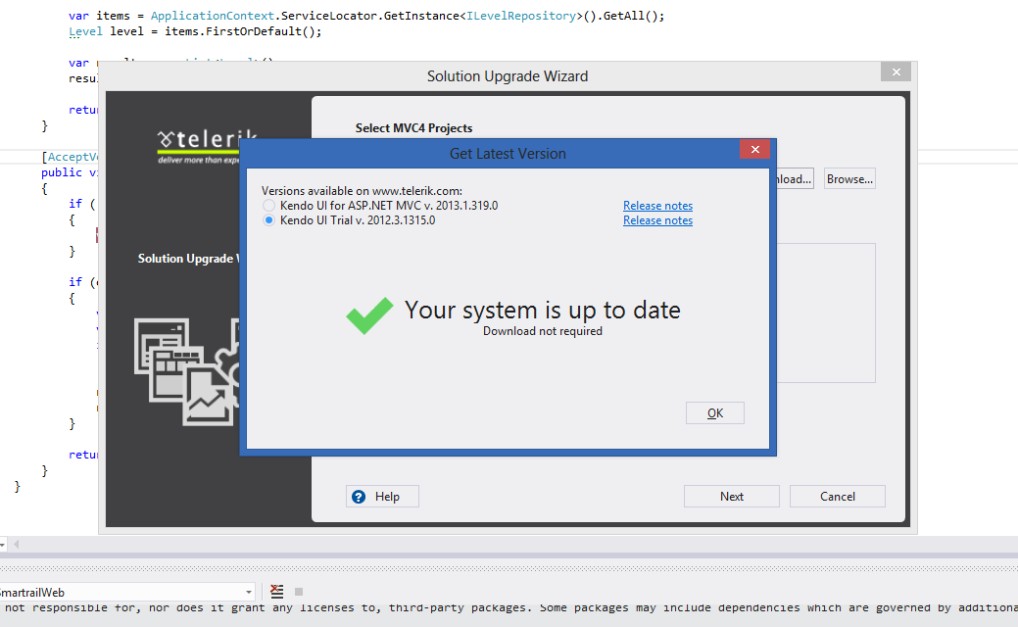
Task: Open Release notes for Kendo UI Trial
Action: pos(657,220)
